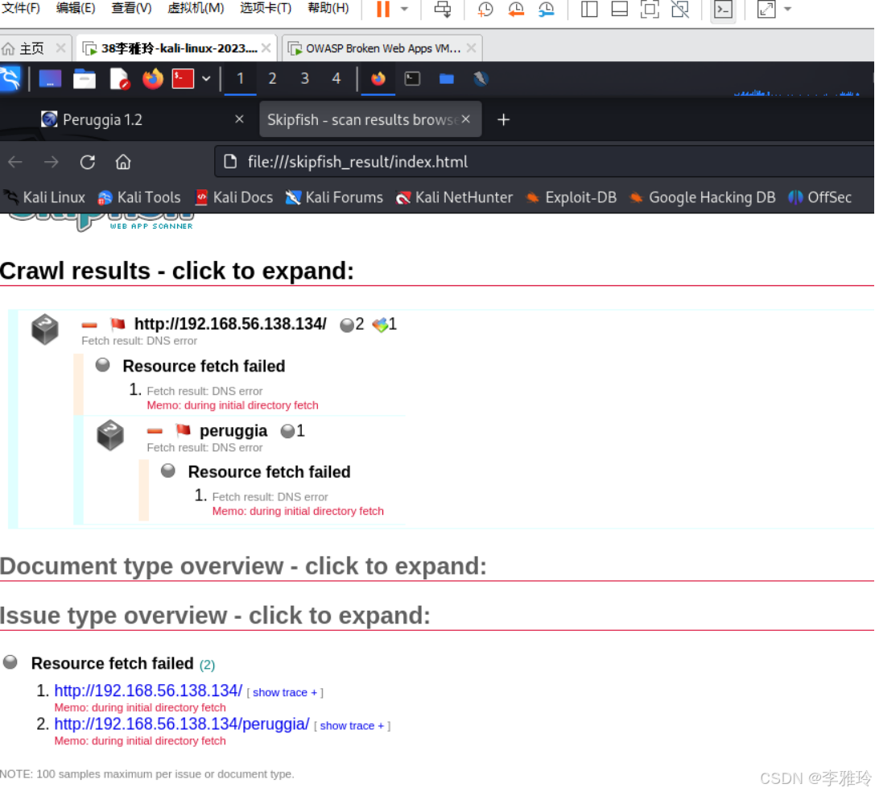The width and height of the screenshot is (875, 792).
Task: Open the last running app icon in taskbar
Action: pyautogui.click(x=481, y=79)
